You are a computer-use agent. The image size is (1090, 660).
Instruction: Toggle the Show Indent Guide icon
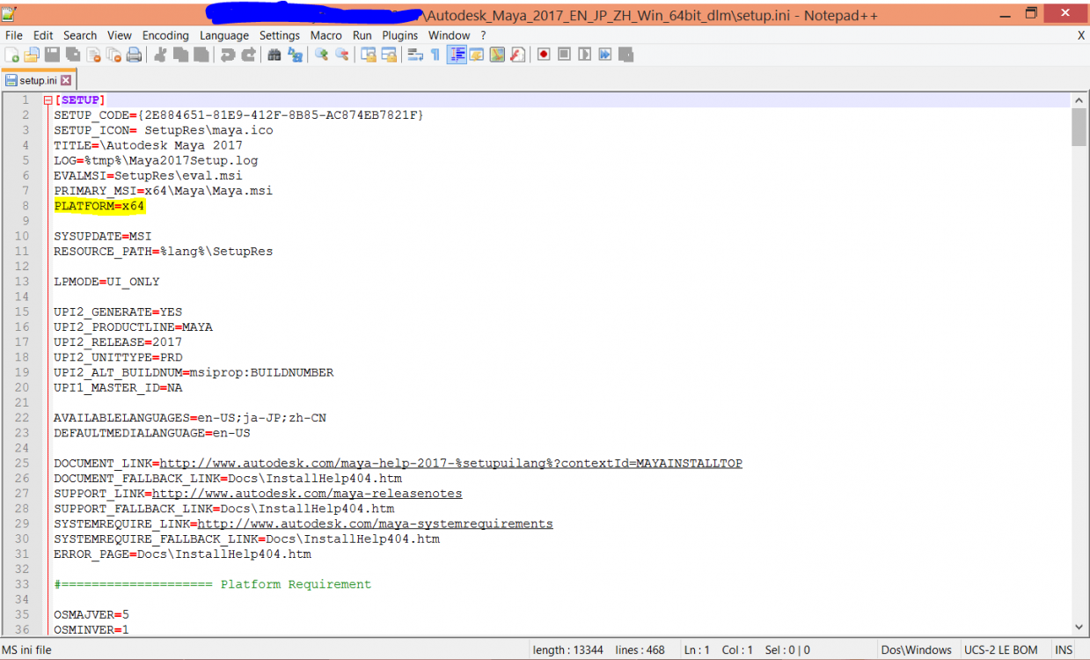click(x=457, y=55)
